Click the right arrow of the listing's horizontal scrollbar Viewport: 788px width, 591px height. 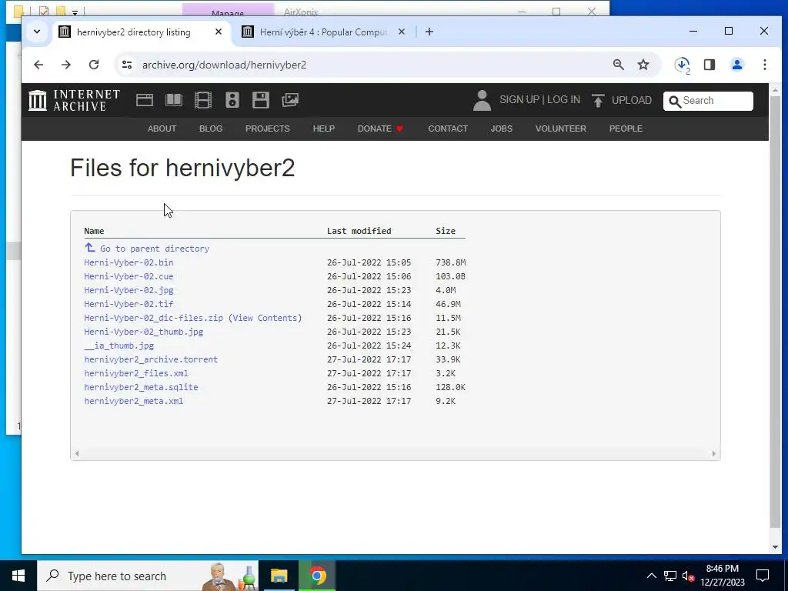[713, 454]
